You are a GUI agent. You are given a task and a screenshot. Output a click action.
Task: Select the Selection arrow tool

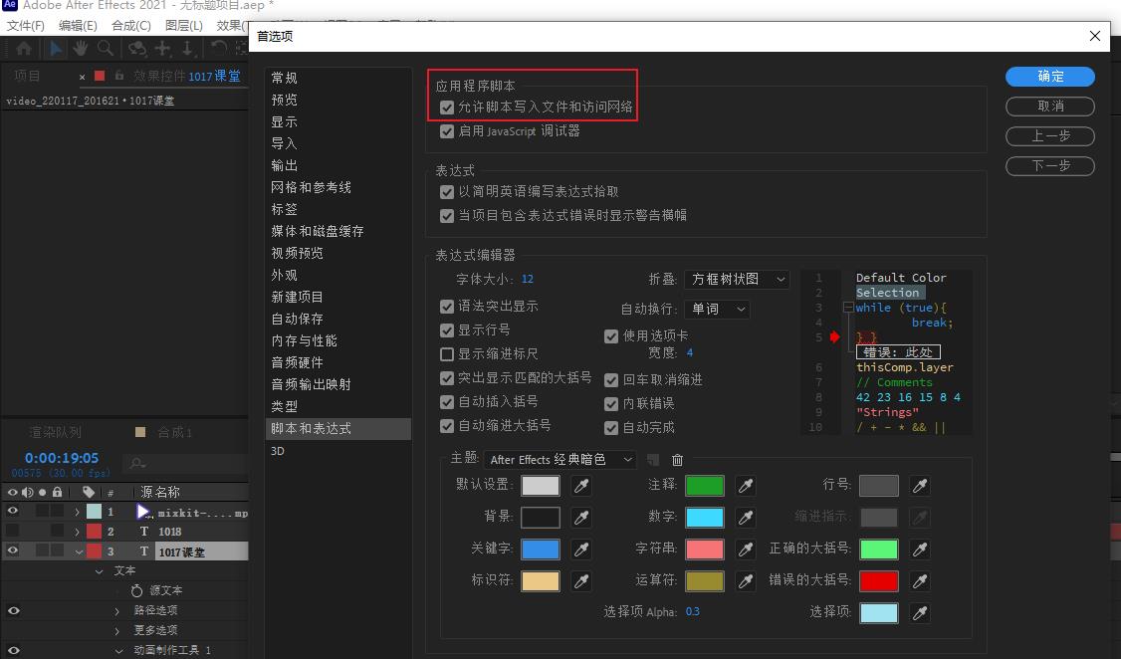[55, 49]
